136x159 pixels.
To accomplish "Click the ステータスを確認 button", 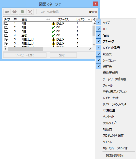I will coord(50,12).
